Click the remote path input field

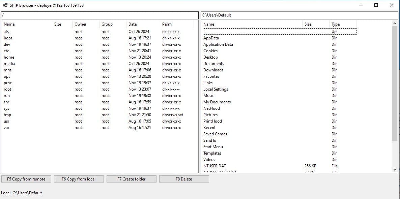[100, 15]
